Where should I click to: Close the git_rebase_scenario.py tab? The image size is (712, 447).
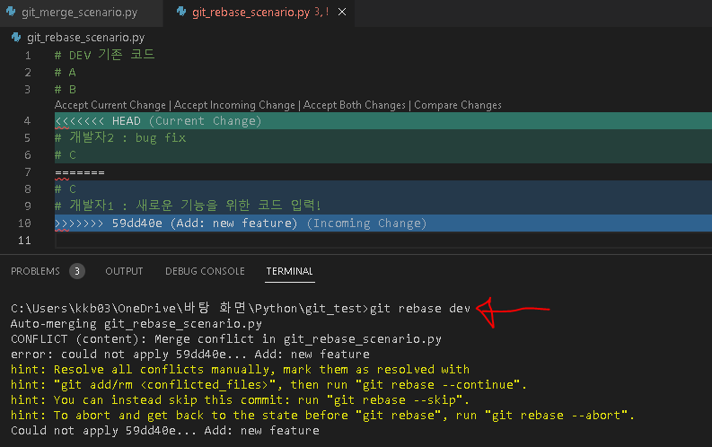(342, 13)
